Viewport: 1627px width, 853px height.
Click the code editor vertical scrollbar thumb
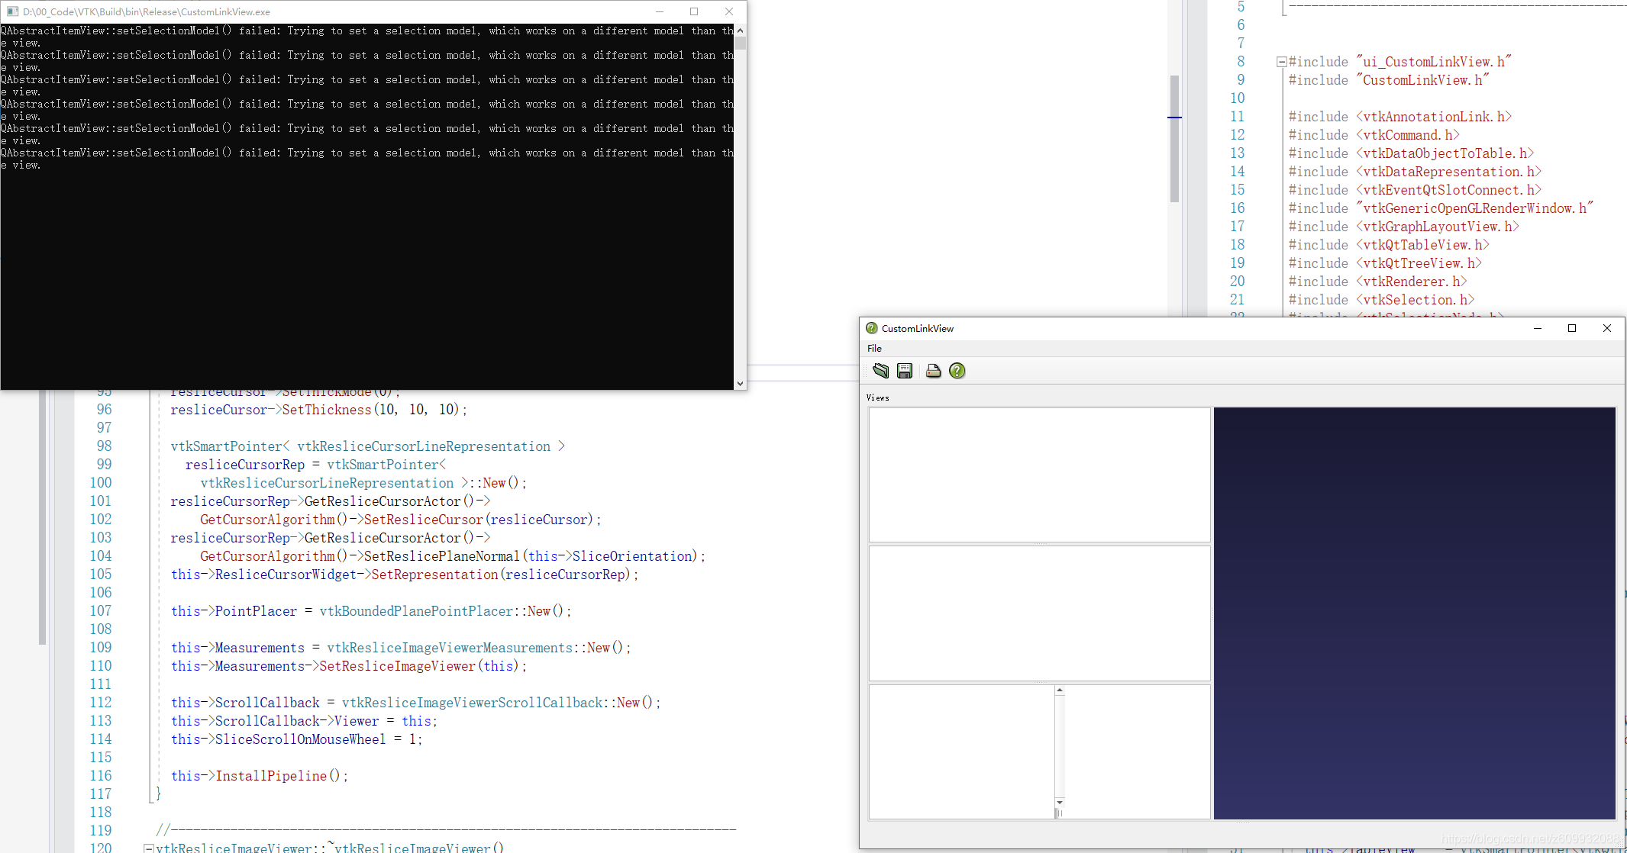tap(1174, 137)
